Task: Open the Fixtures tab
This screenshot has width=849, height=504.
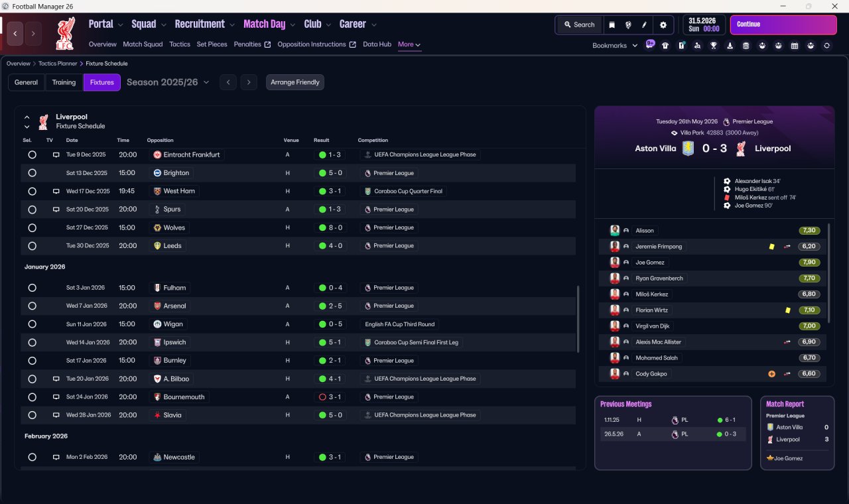Action: 102,82
